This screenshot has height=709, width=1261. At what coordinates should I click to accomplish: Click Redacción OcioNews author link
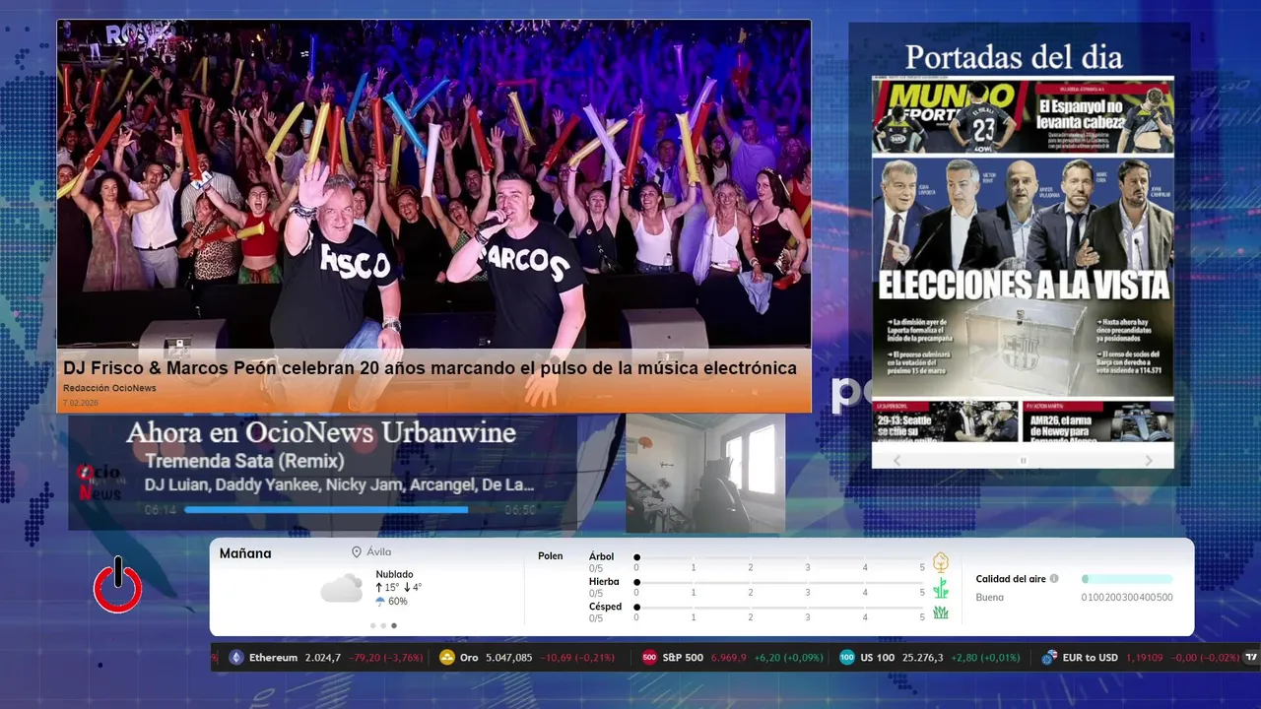(109, 389)
